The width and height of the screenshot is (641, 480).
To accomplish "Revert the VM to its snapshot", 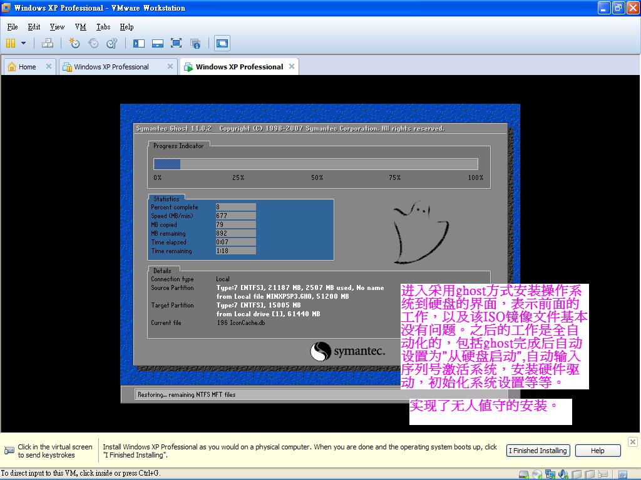I will 93,43.
